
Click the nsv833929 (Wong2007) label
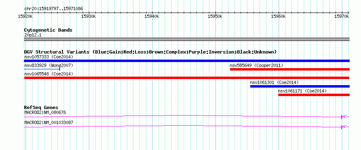[x=49, y=65]
